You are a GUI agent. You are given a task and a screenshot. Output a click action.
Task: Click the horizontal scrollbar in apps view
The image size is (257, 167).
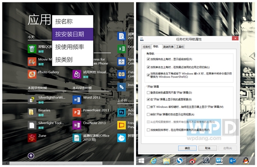pos(56,163)
